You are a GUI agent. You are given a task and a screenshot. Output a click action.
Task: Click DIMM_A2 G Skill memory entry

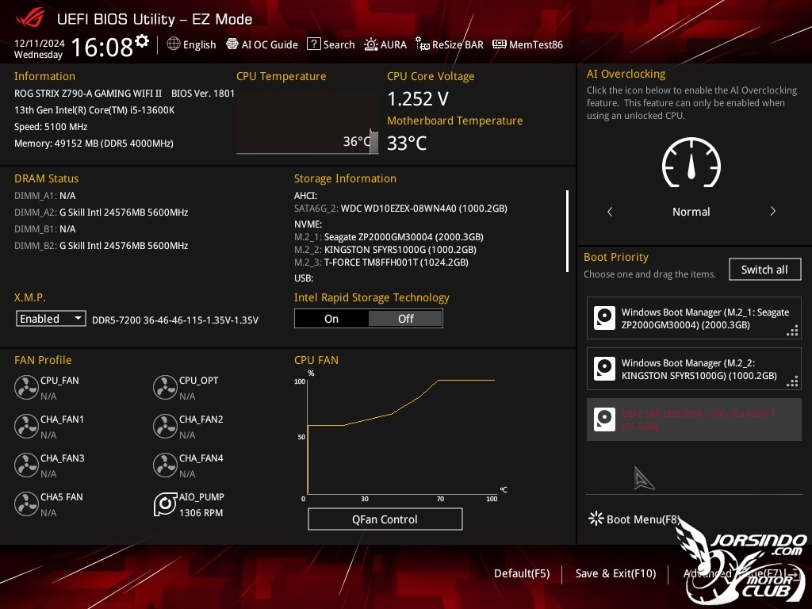coord(101,213)
